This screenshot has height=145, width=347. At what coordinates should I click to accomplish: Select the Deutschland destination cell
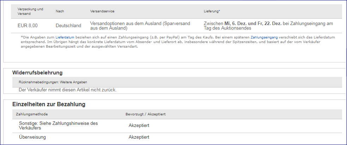(x=68, y=25)
